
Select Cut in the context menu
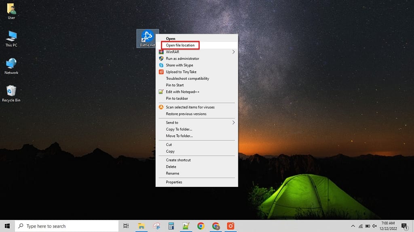pyautogui.click(x=197, y=145)
